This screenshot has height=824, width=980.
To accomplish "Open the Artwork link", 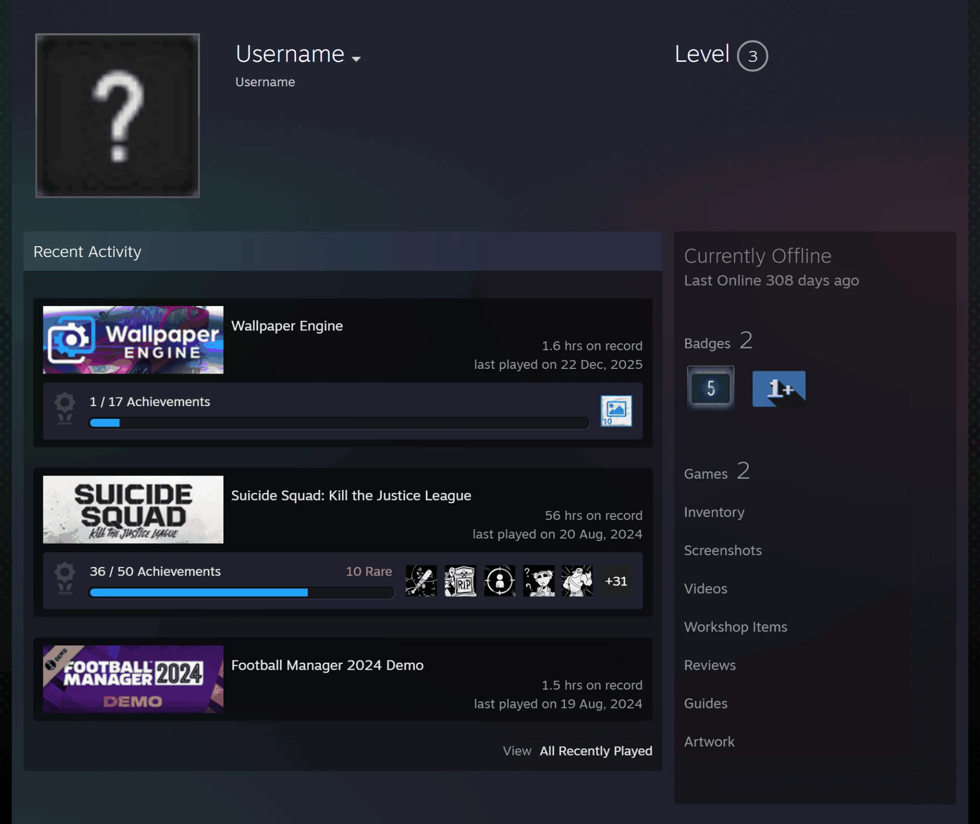I will coord(709,742).
